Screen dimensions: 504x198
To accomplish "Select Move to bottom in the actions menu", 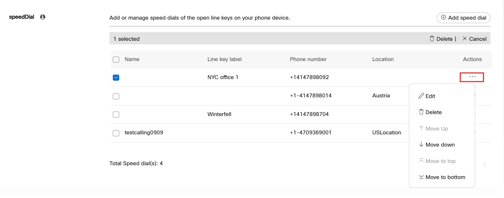I will click(x=445, y=177).
